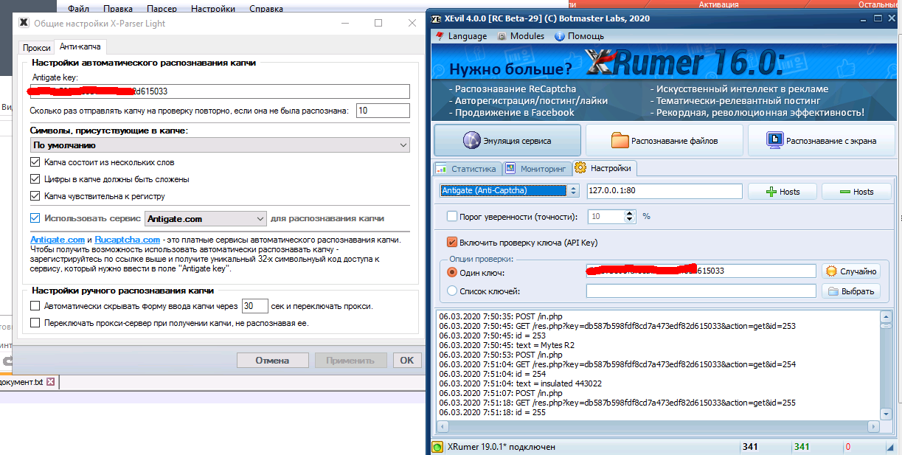Image resolution: width=902 pixels, height=455 pixels.
Task: Toggle 'Цифры в капче должны быть сложены'
Action: point(35,179)
